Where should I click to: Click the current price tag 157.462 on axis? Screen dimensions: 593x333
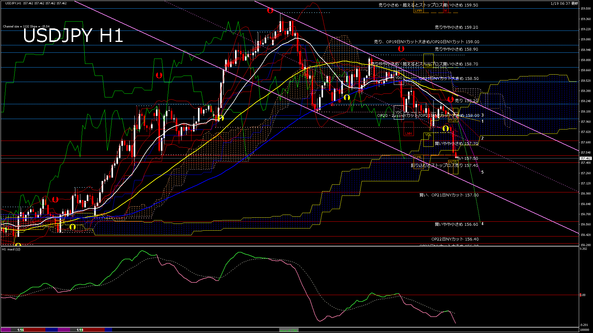pos(585,158)
